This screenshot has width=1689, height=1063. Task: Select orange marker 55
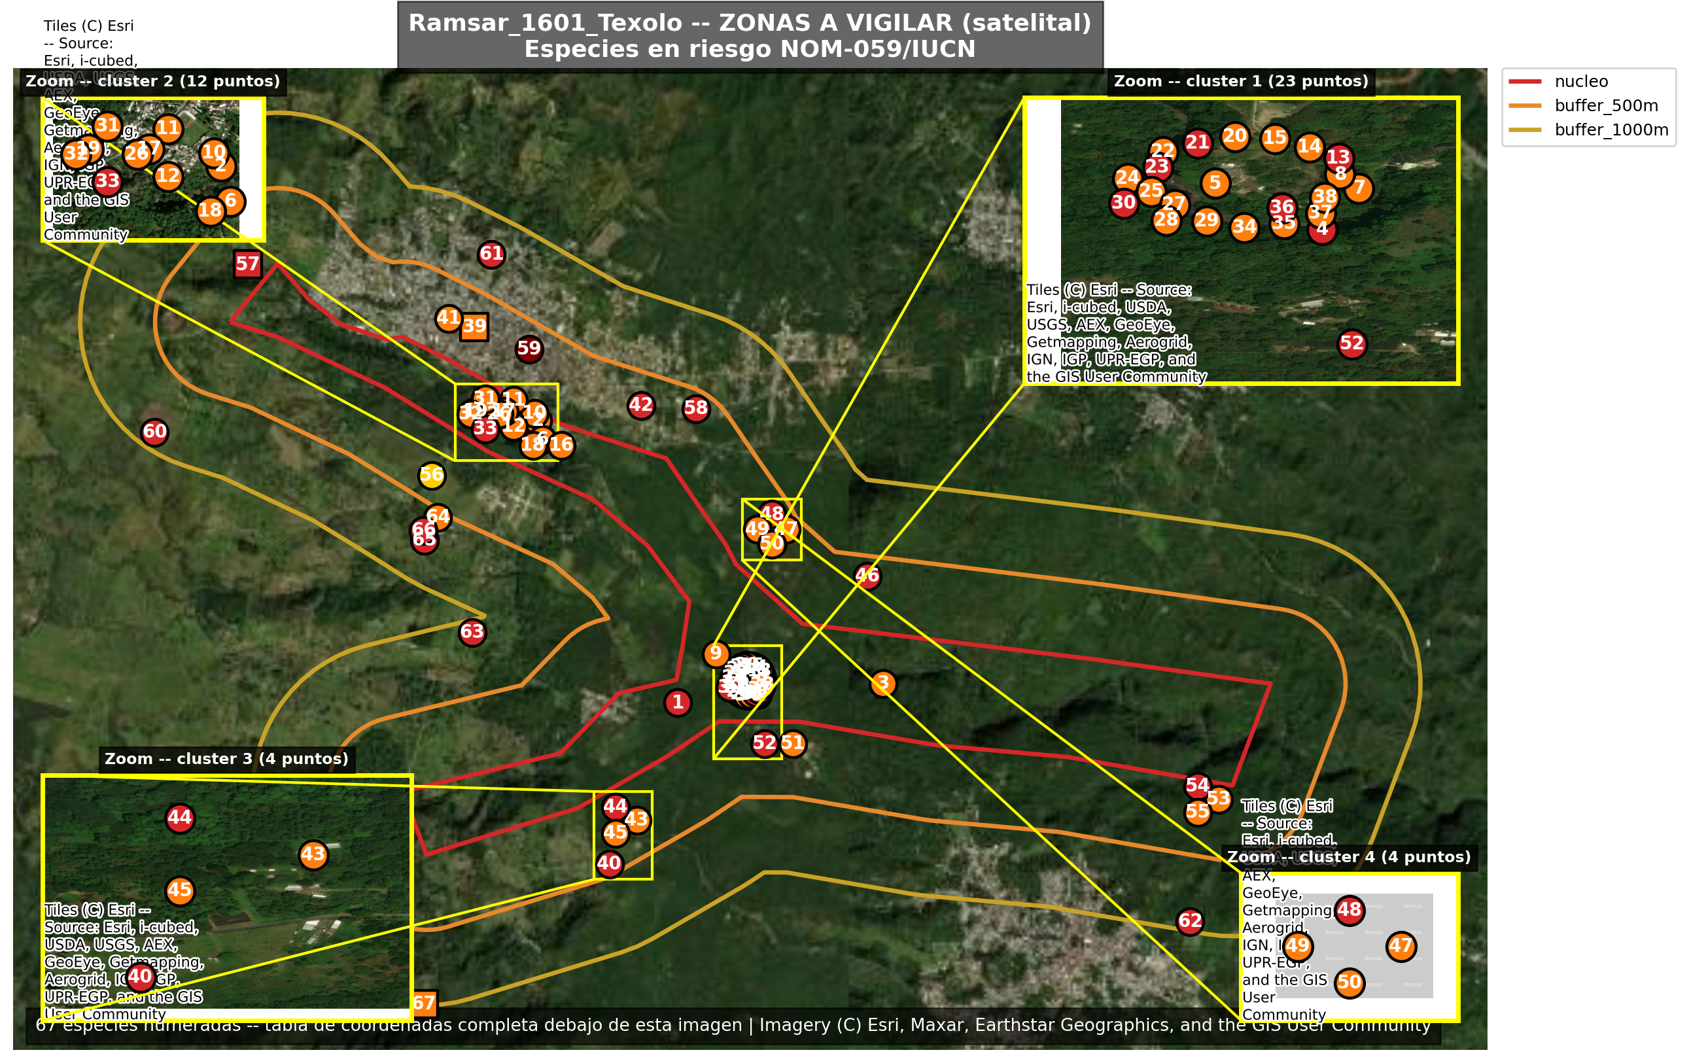[x=1197, y=812]
